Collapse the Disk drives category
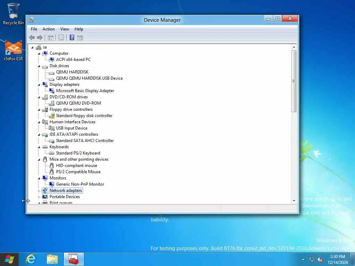The height and width of the screenshot is (266, 355). (x=39, y=66)
